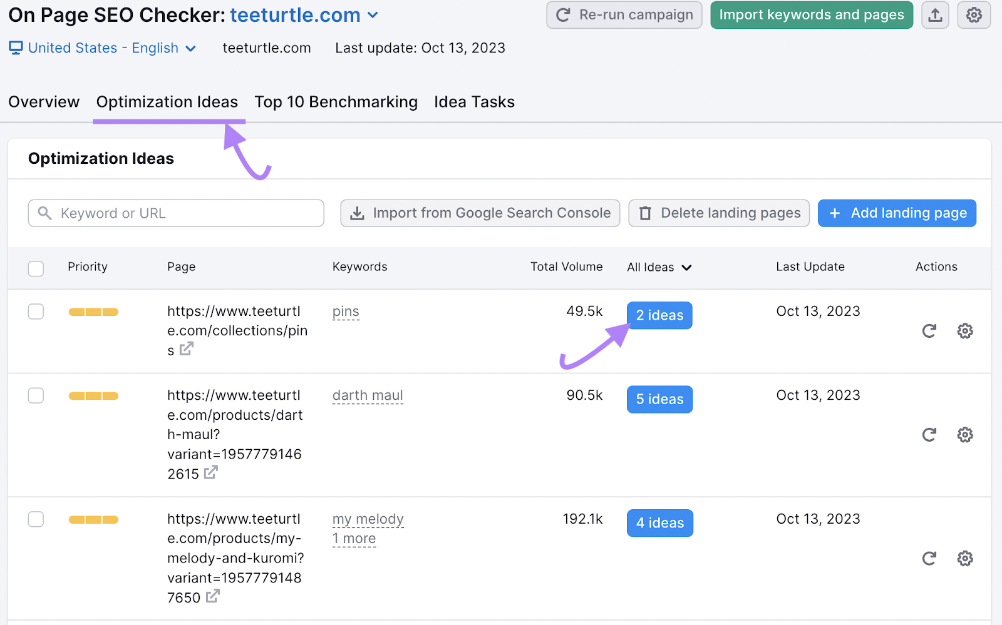Click the external link icon on the pins URL
This screenshot has width=1002, height=625.
tap(185, 350)
